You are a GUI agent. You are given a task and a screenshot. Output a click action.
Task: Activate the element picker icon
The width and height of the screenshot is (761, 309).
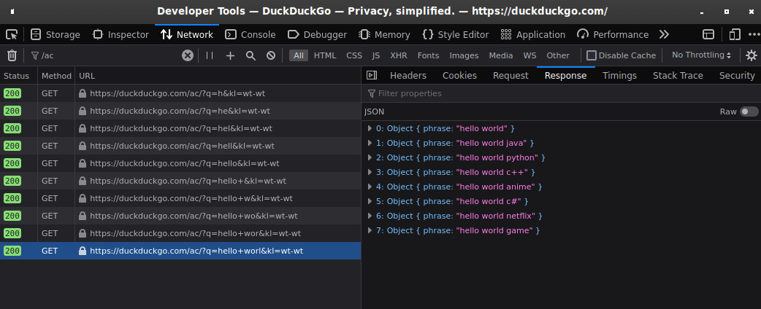click(x=12, y=34)
